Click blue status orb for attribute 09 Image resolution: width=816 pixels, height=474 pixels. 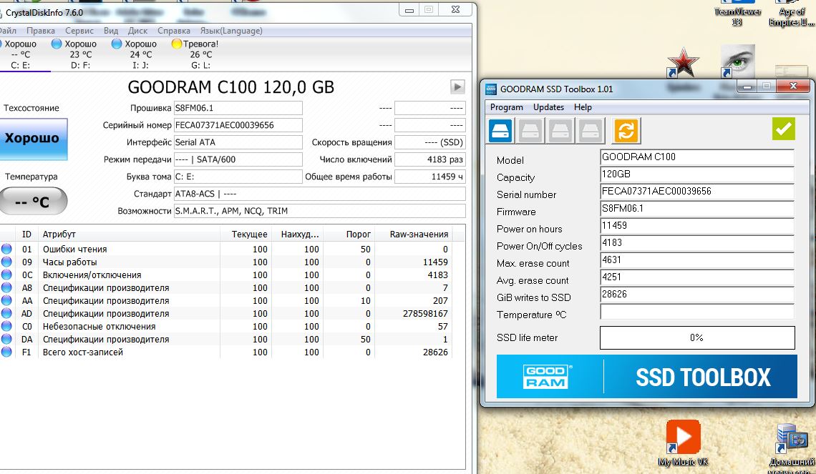(x=6, y=262)
